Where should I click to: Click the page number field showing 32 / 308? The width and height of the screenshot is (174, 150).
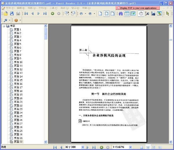73,147
